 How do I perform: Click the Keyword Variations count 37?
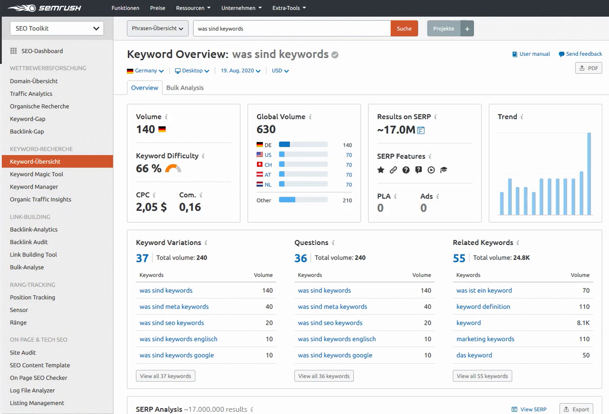point(142,258)
